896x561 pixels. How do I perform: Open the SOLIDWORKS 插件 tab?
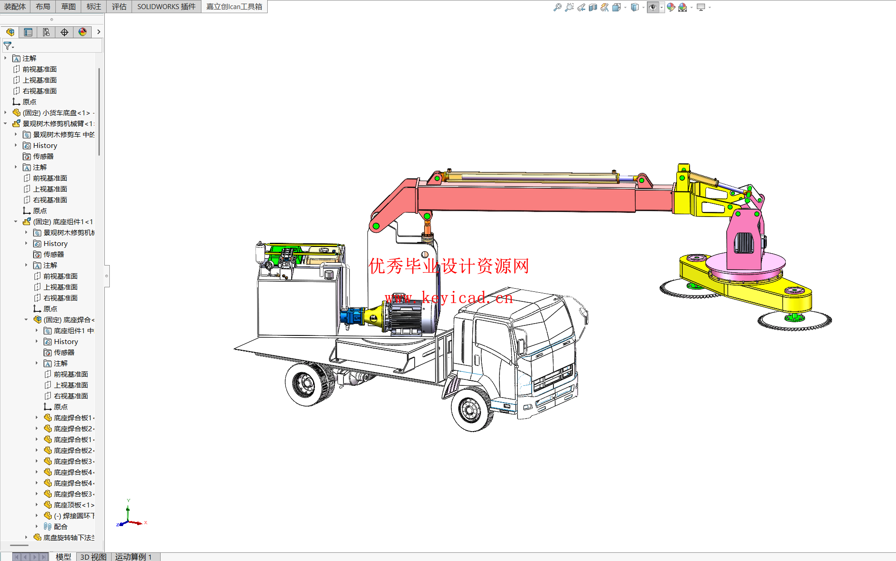click(x=166, y=6)
